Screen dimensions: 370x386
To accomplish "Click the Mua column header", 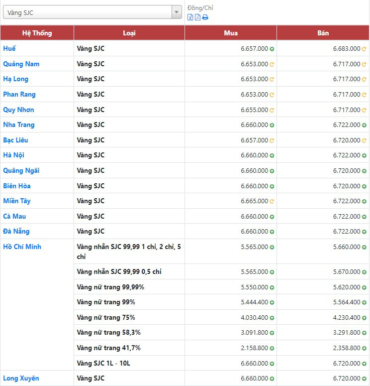I will click(231, 33).
